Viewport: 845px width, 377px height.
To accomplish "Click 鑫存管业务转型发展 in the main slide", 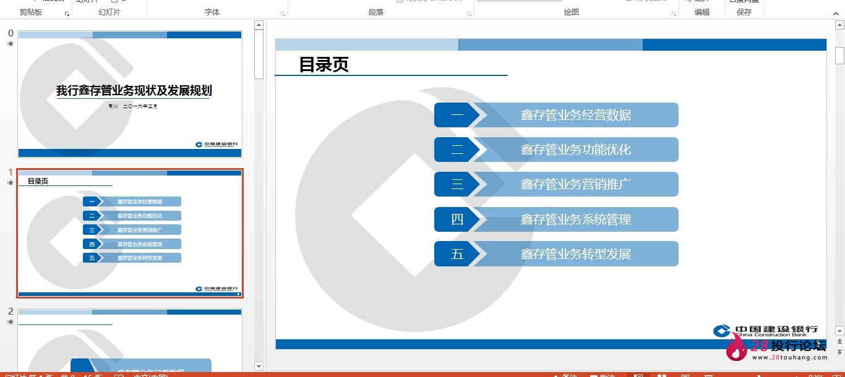I will [575, 254].
